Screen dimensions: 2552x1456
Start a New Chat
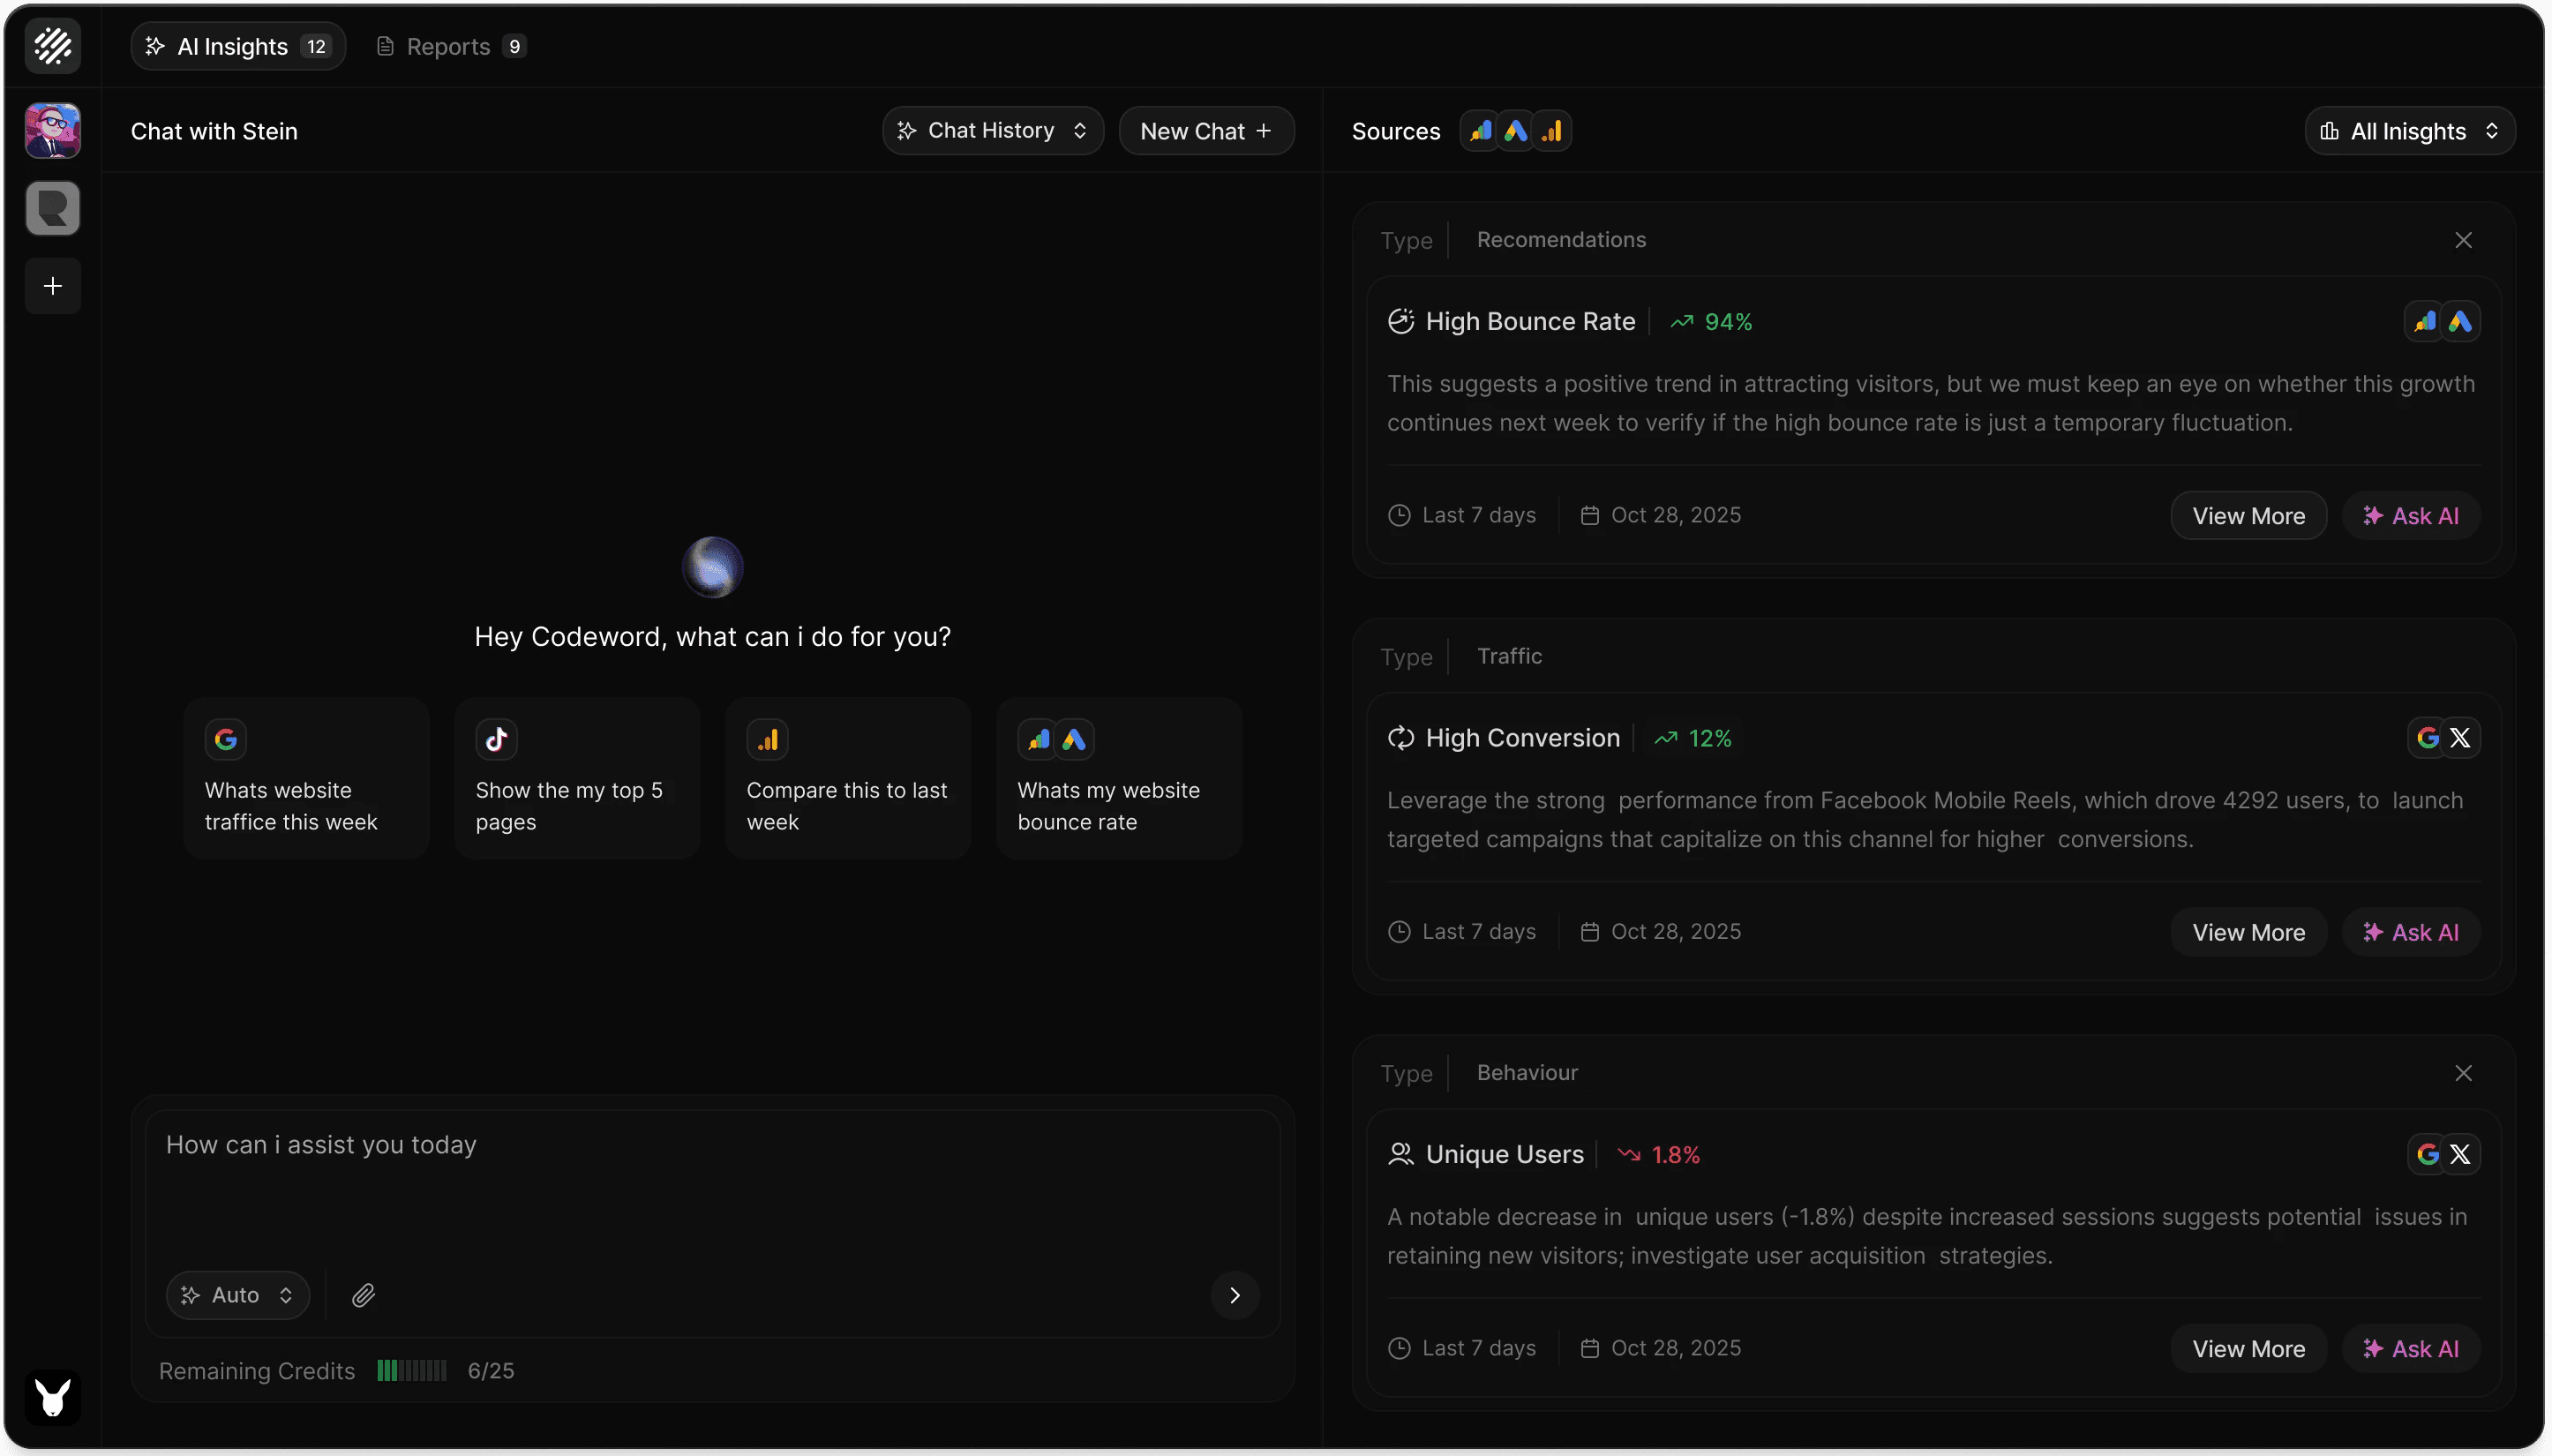point(1205,131)
